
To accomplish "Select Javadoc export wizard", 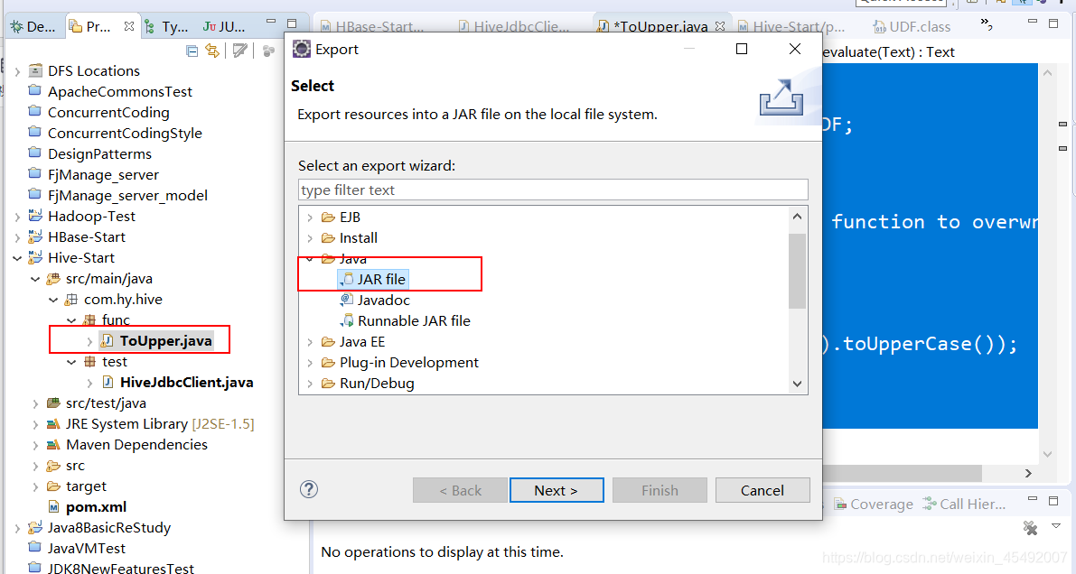I will tap(375, 300).
